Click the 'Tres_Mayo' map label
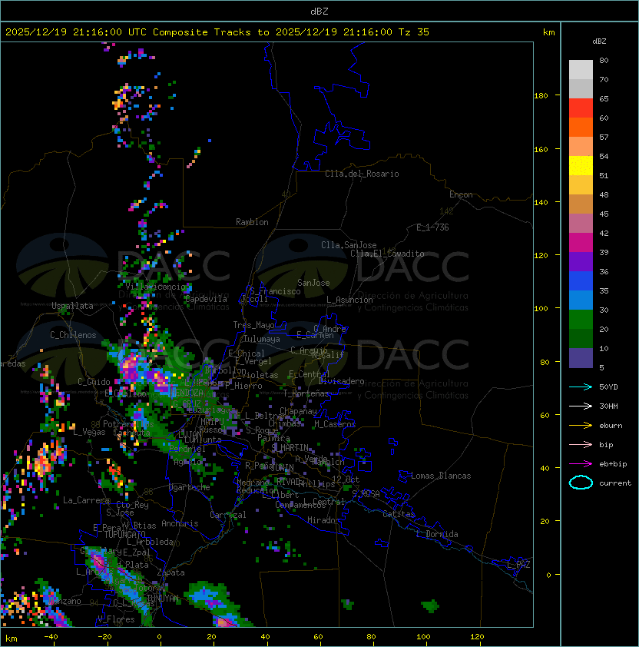 coord(253,325)
